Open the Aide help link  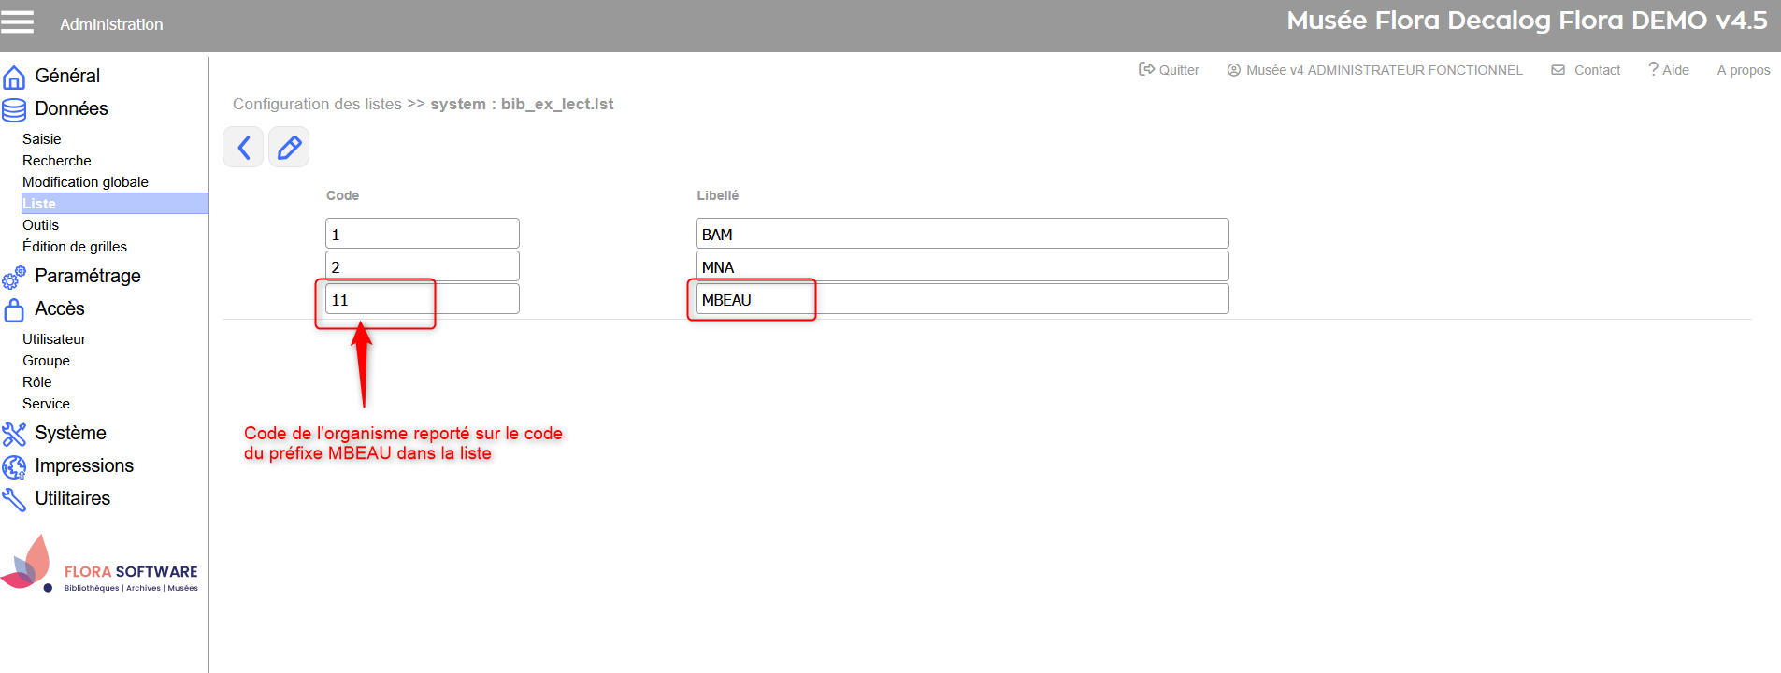[x=1669, y=70]
